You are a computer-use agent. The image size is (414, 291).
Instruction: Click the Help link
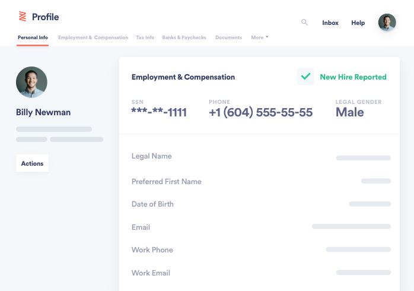(x=358, y=23)
